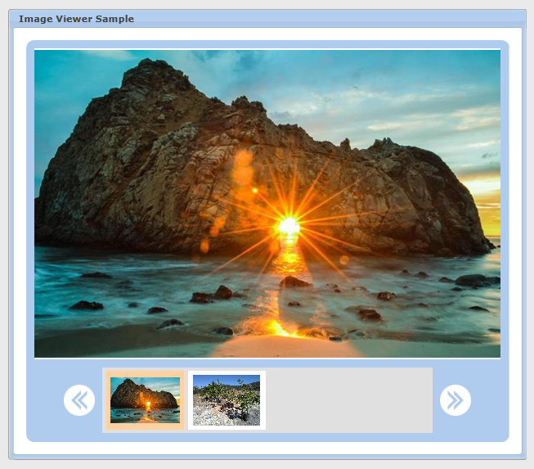Click the bright sun in main photo
The image size is (534, 469).
pyautogui.click(x=288, y=225)
